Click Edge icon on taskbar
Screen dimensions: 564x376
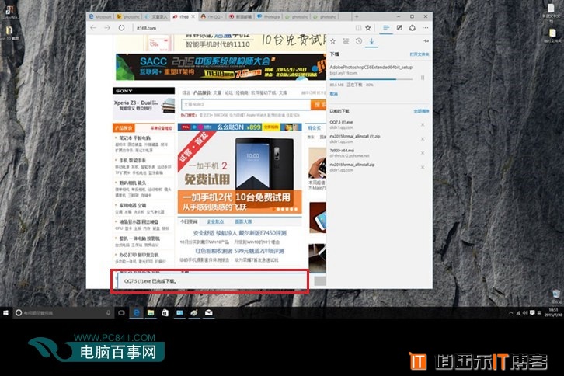point(136,312)
